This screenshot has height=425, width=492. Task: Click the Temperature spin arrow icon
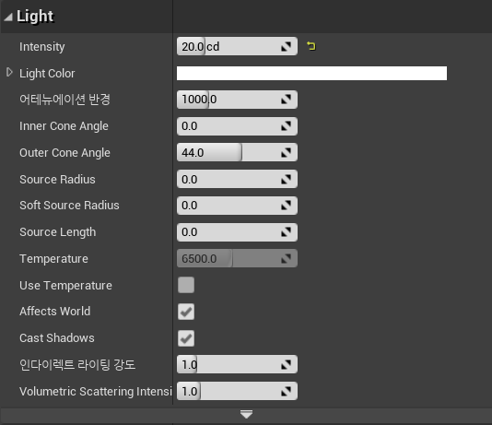click(x=286, y=259)
